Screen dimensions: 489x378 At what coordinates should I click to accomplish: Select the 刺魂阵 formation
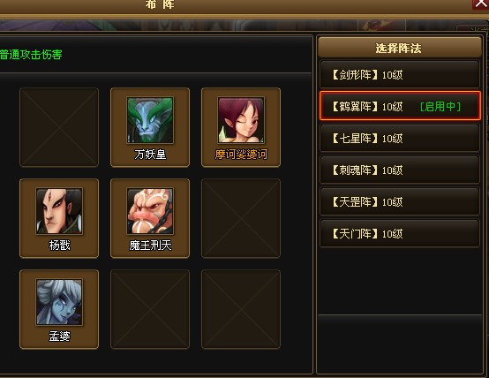pyautogui.click(x=400, y=170)
